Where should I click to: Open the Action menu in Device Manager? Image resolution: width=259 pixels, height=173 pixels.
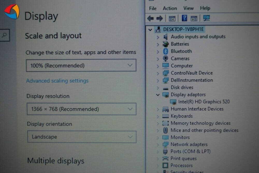pyautogui.click(x=170, y=8)
